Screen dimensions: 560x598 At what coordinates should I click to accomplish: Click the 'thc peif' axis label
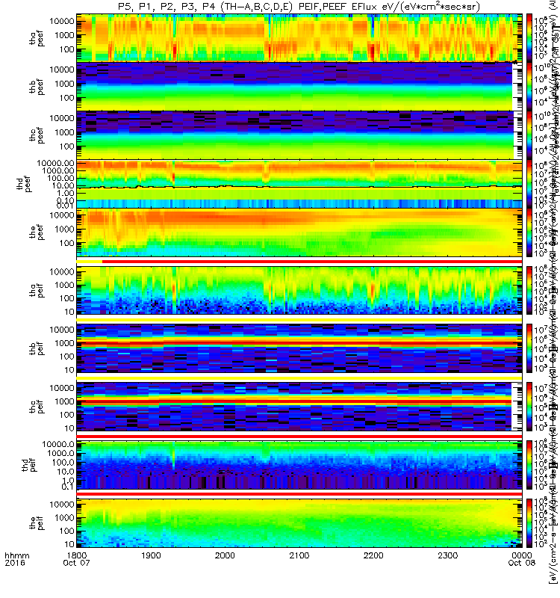[37, 407]
